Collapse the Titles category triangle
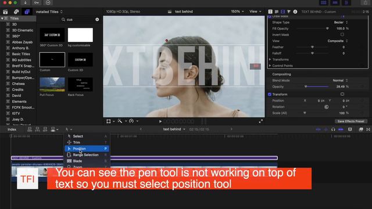 coord(2,18)
